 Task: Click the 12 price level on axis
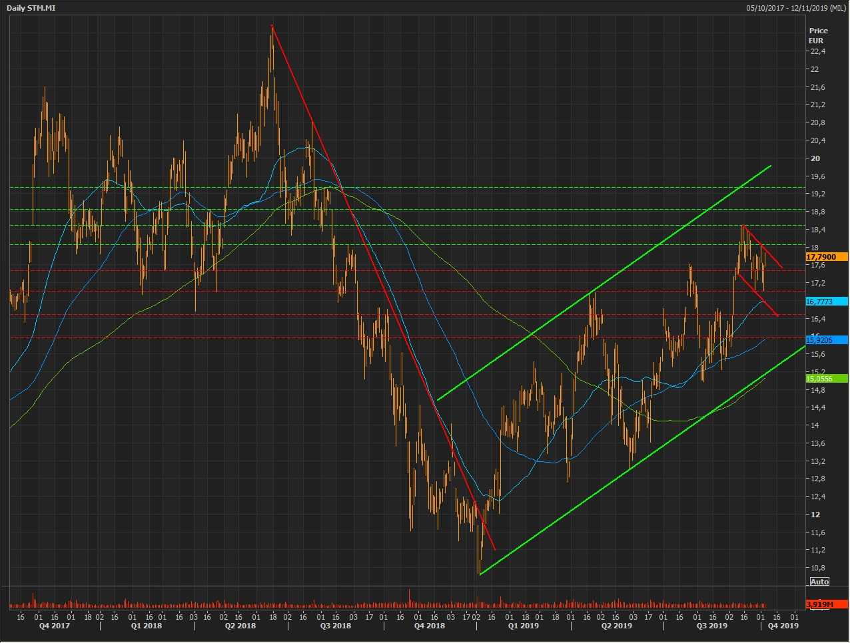815,515
